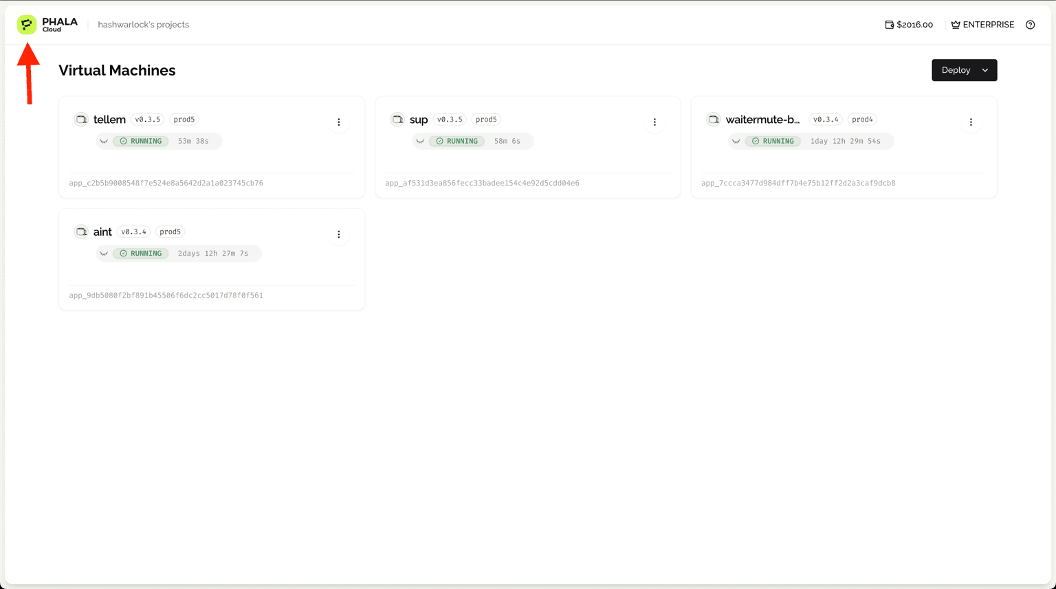Viewport: 1056px width, 589px height.
Task: Open the help question mark icon
Action: click(x=1030, y=25)
